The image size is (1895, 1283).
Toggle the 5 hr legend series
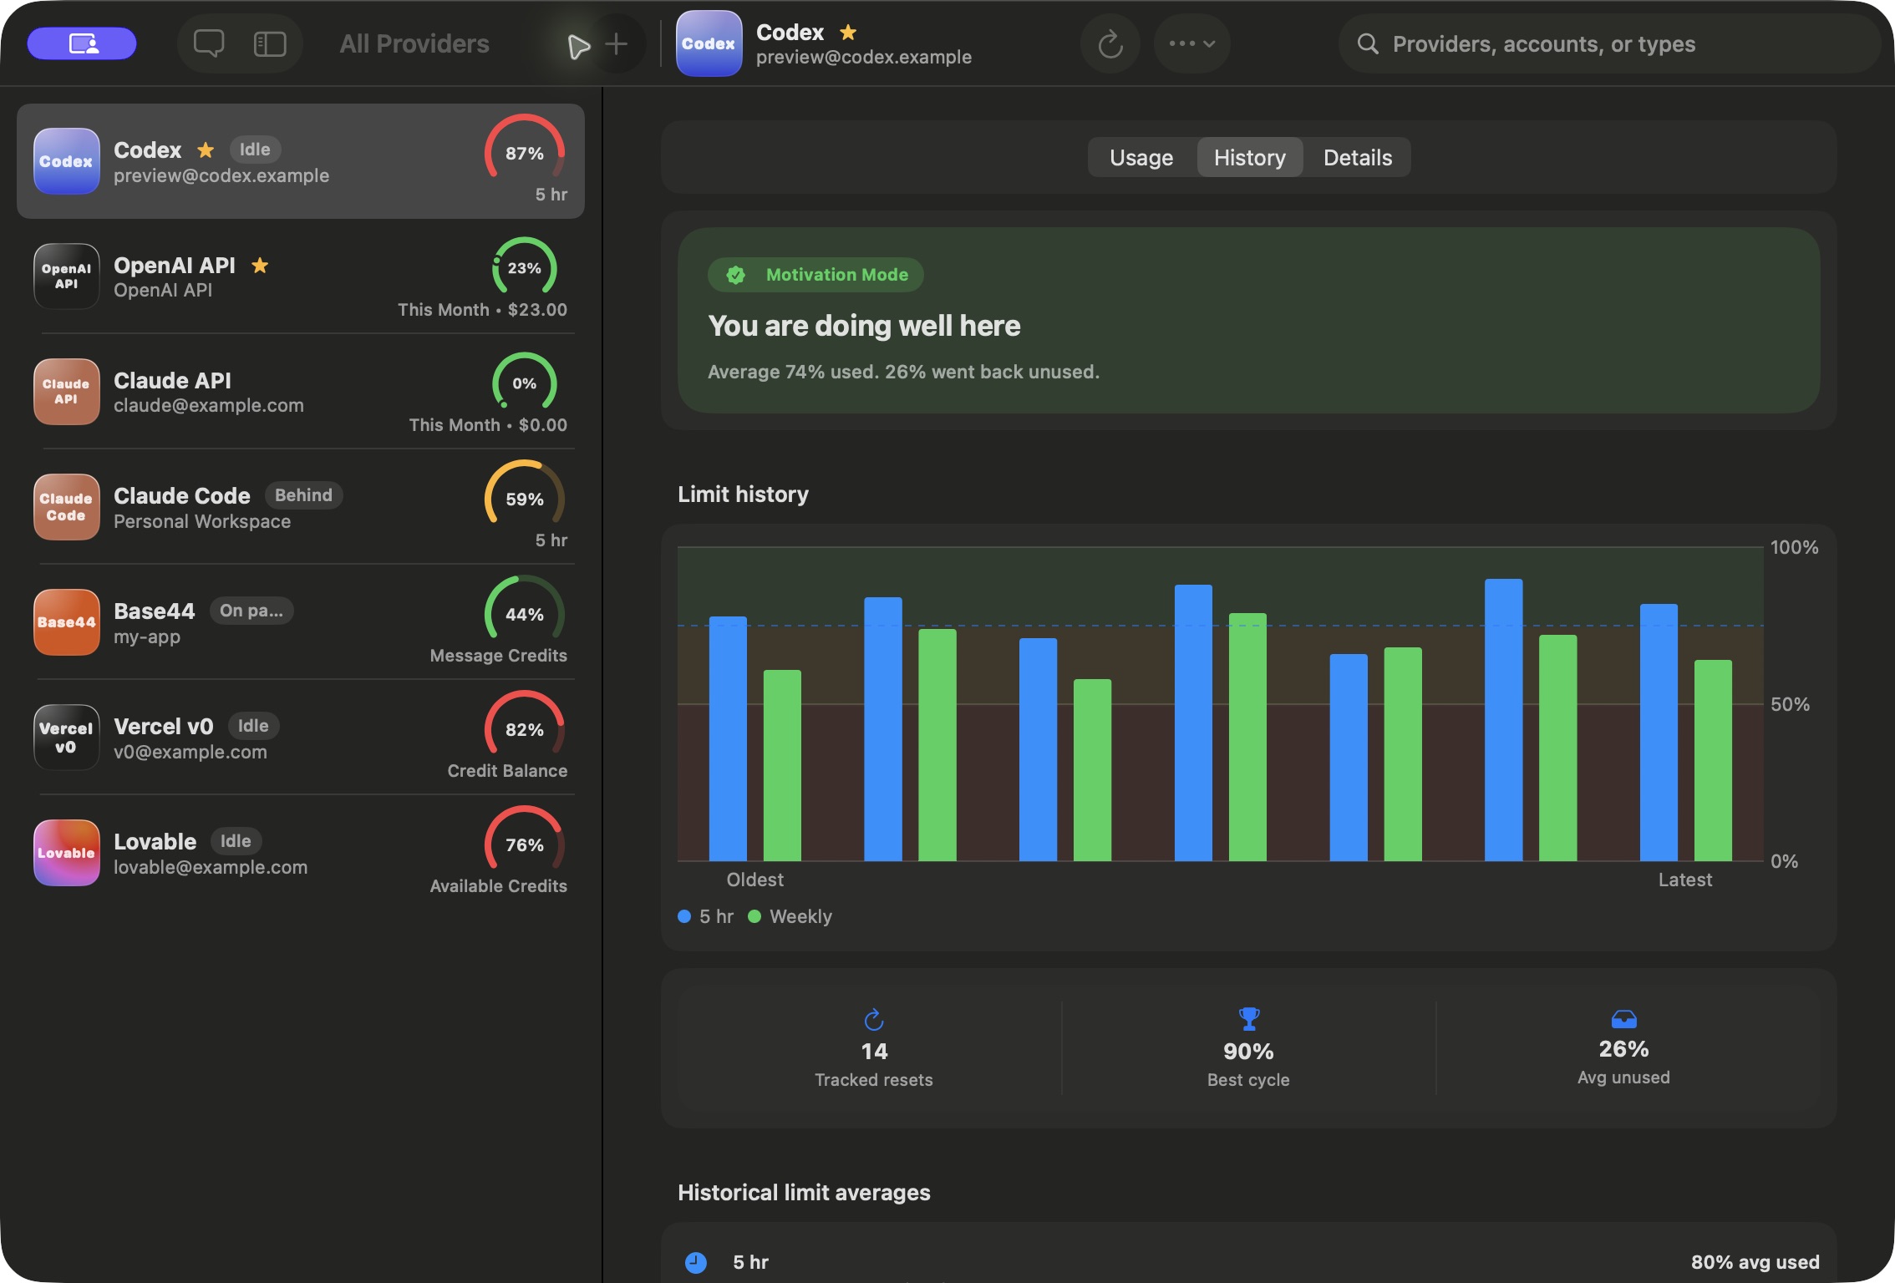pos(706,916)
